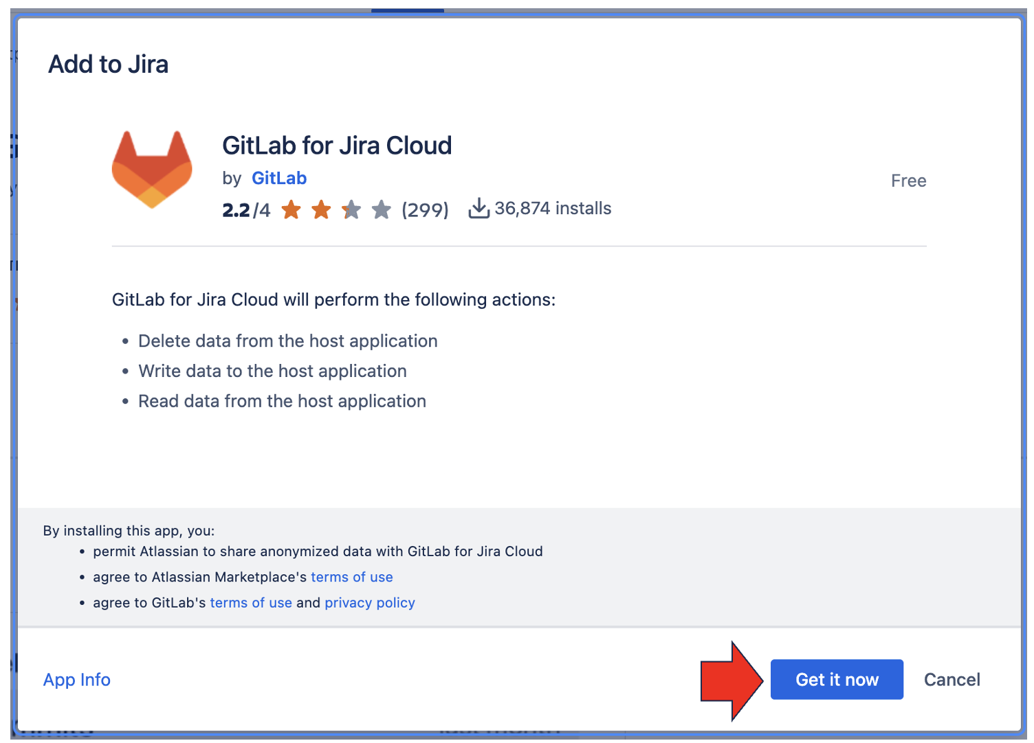Click the Free price label
Viewport: 1034px width, 743px height.
909,181
